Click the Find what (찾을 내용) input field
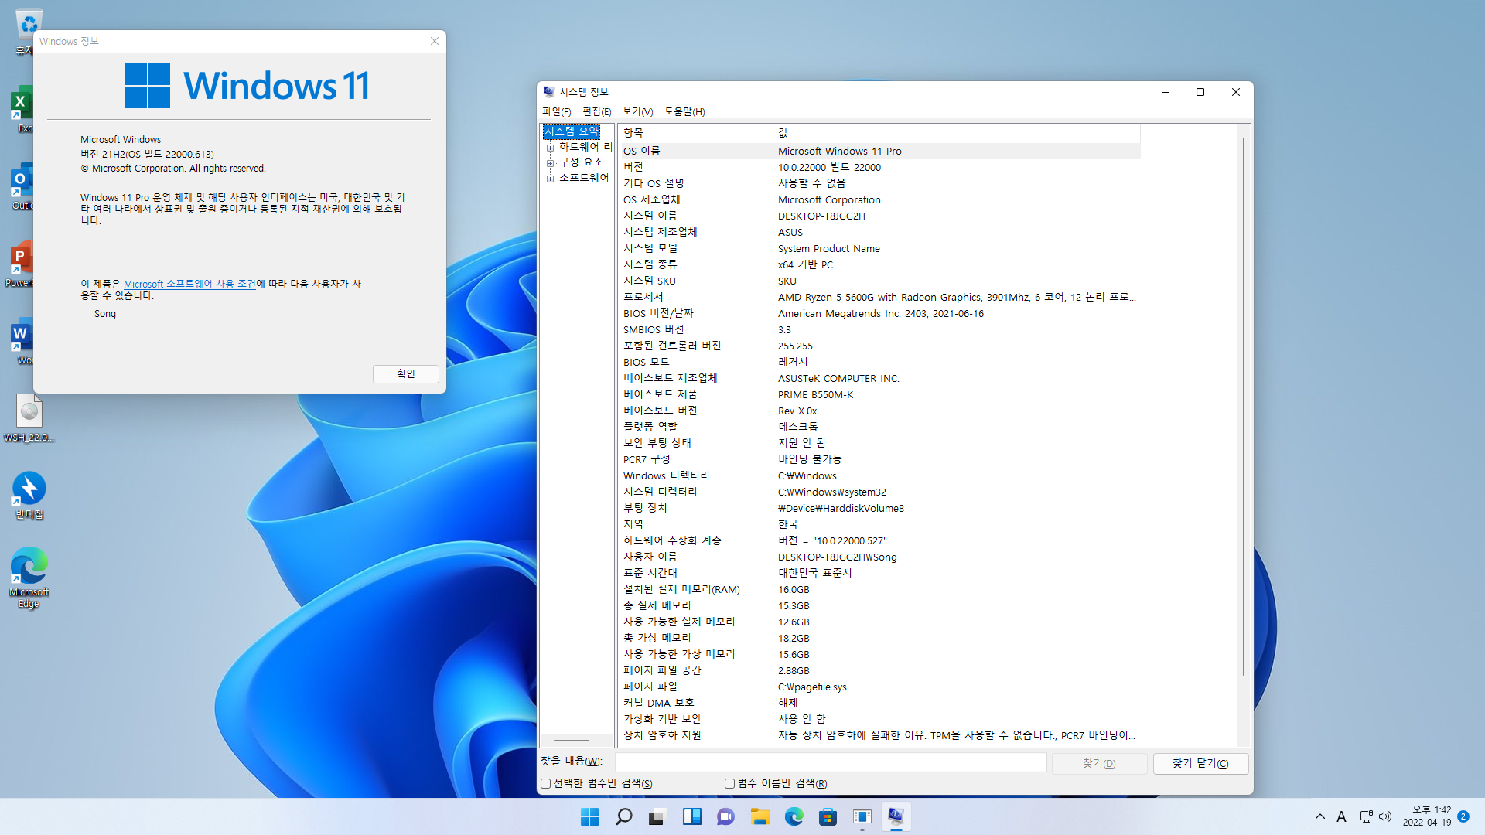The image size is (1485, 835). (831, 762)
